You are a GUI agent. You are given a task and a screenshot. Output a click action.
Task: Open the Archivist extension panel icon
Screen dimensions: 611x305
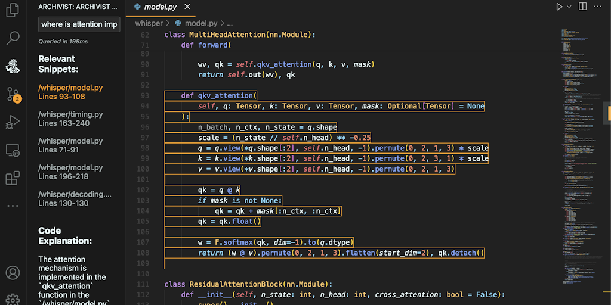(13, 66)
